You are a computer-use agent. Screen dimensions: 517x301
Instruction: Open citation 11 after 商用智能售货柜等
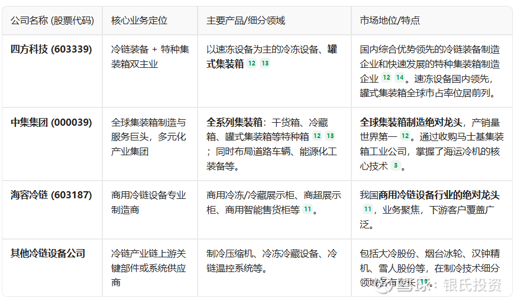pyautogui.click(x=307, y=209)
